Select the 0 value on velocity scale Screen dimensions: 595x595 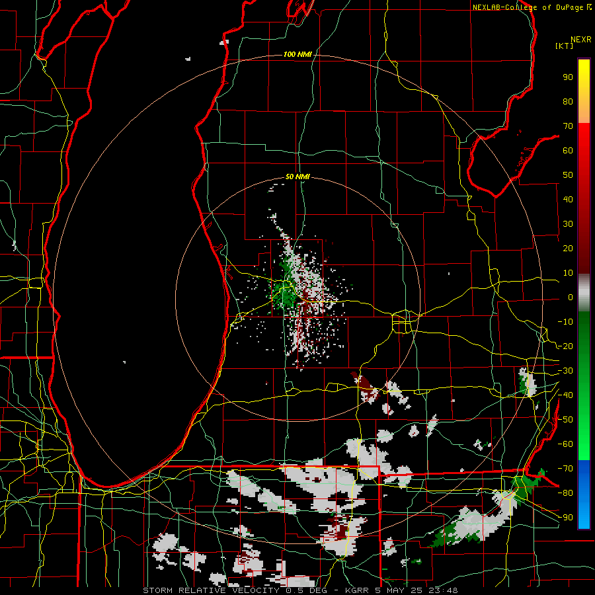[x=571, y=297]
